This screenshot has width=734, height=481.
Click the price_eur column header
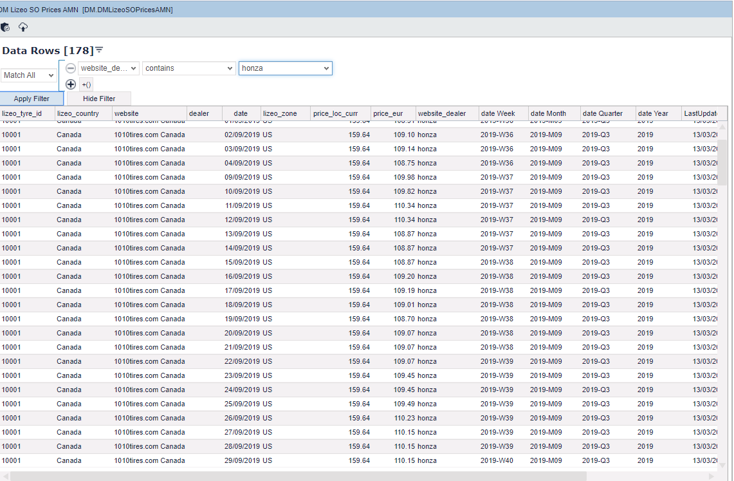tap(388, 113)
